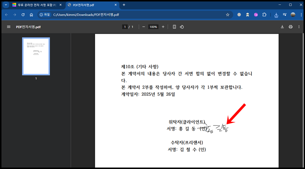Open the browser home page
The width and height of the screenshot is (305, 169).
[x=31, y=15]
